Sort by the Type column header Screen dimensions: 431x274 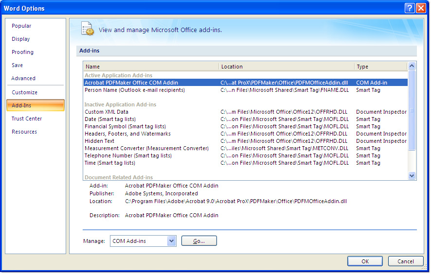click(380, 67)
